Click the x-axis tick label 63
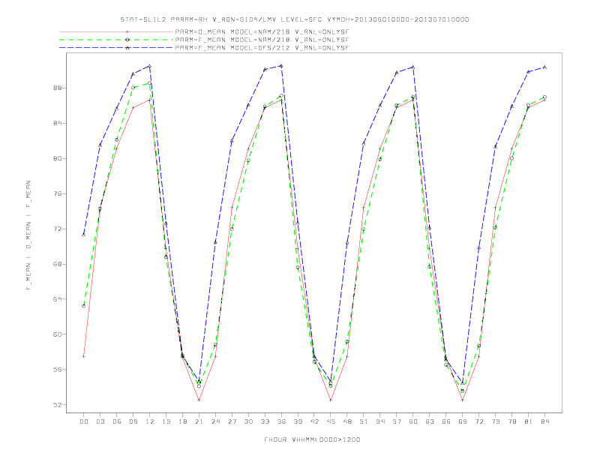The image size is (594, 459). (430, 421)
